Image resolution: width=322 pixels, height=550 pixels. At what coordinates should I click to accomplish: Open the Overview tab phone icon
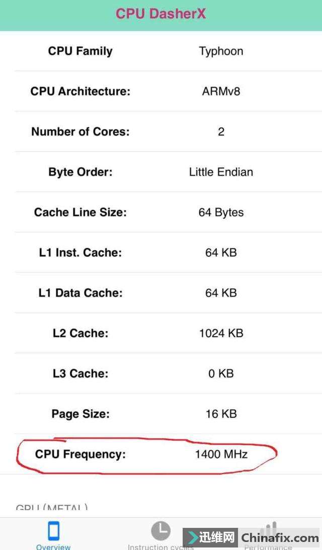point(53,530)
